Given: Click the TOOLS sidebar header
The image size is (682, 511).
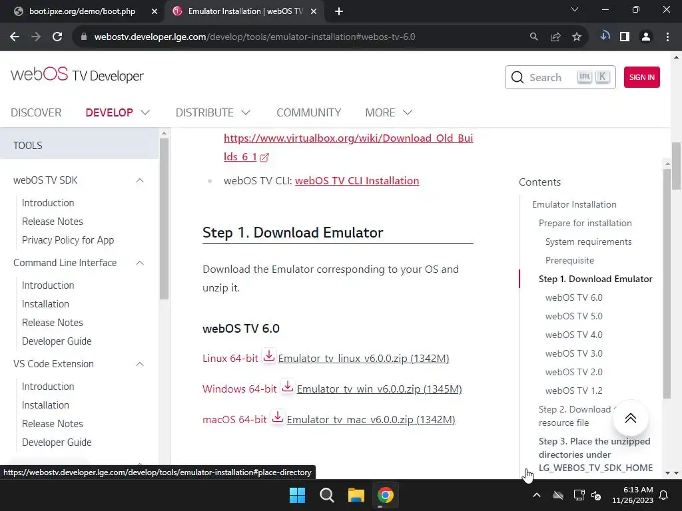Looking at the screenshot, I should pyautogui.click(x=80, y=146).
